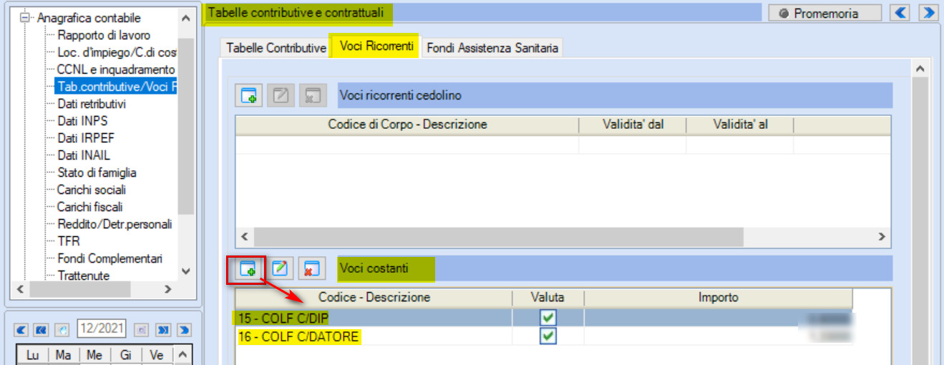
Task: Toggle Valuta checkbox for 16 - COLF C/DATORE
Action: click(548, 336)
